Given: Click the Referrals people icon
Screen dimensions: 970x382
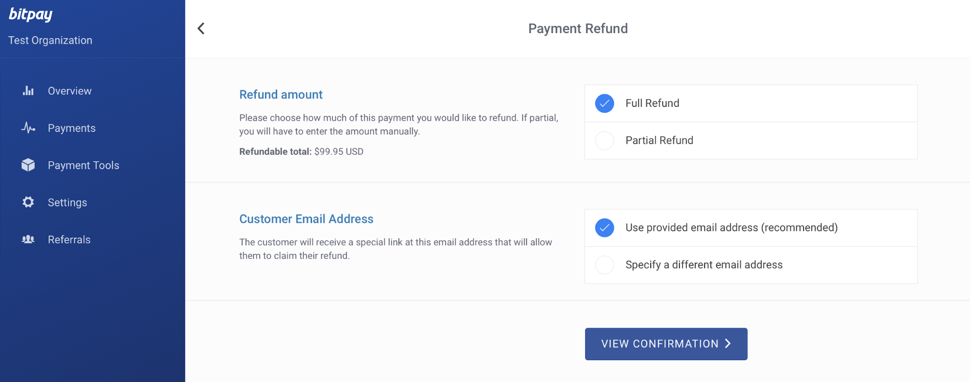Looking at the screenshot, I should [x=28, y=239].
